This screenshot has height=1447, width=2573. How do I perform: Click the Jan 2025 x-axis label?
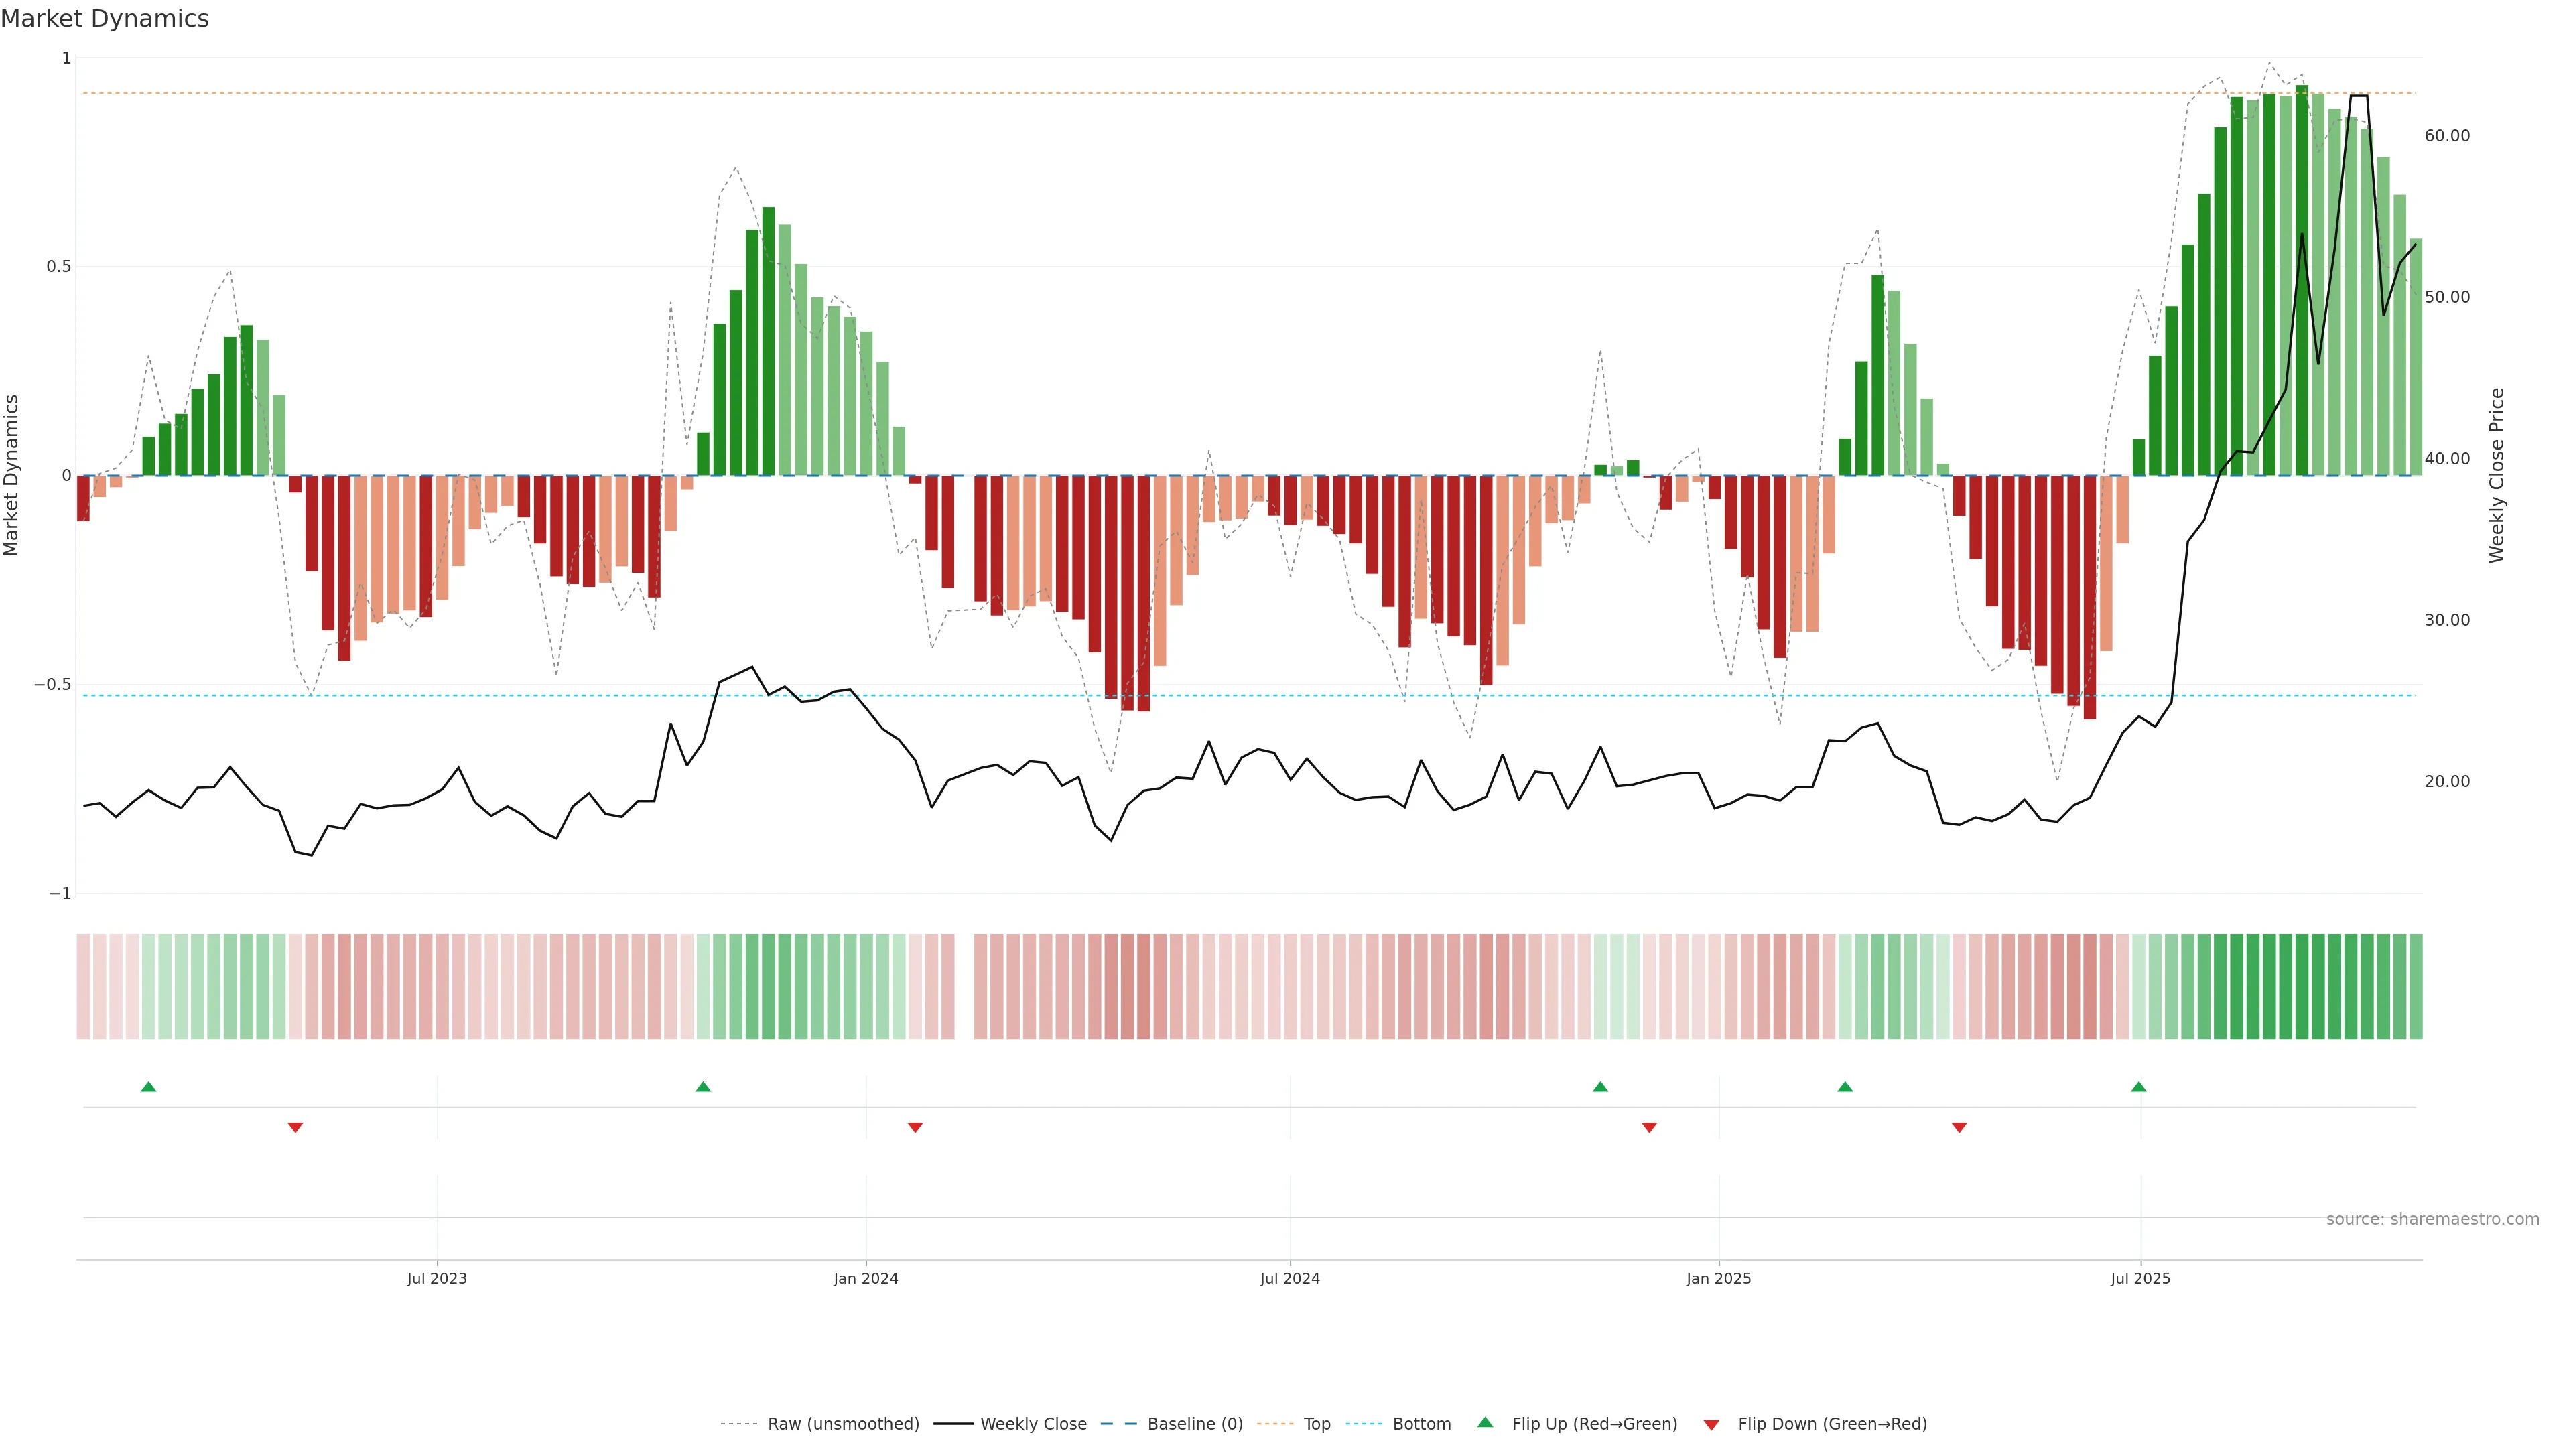(1718, 1278)
